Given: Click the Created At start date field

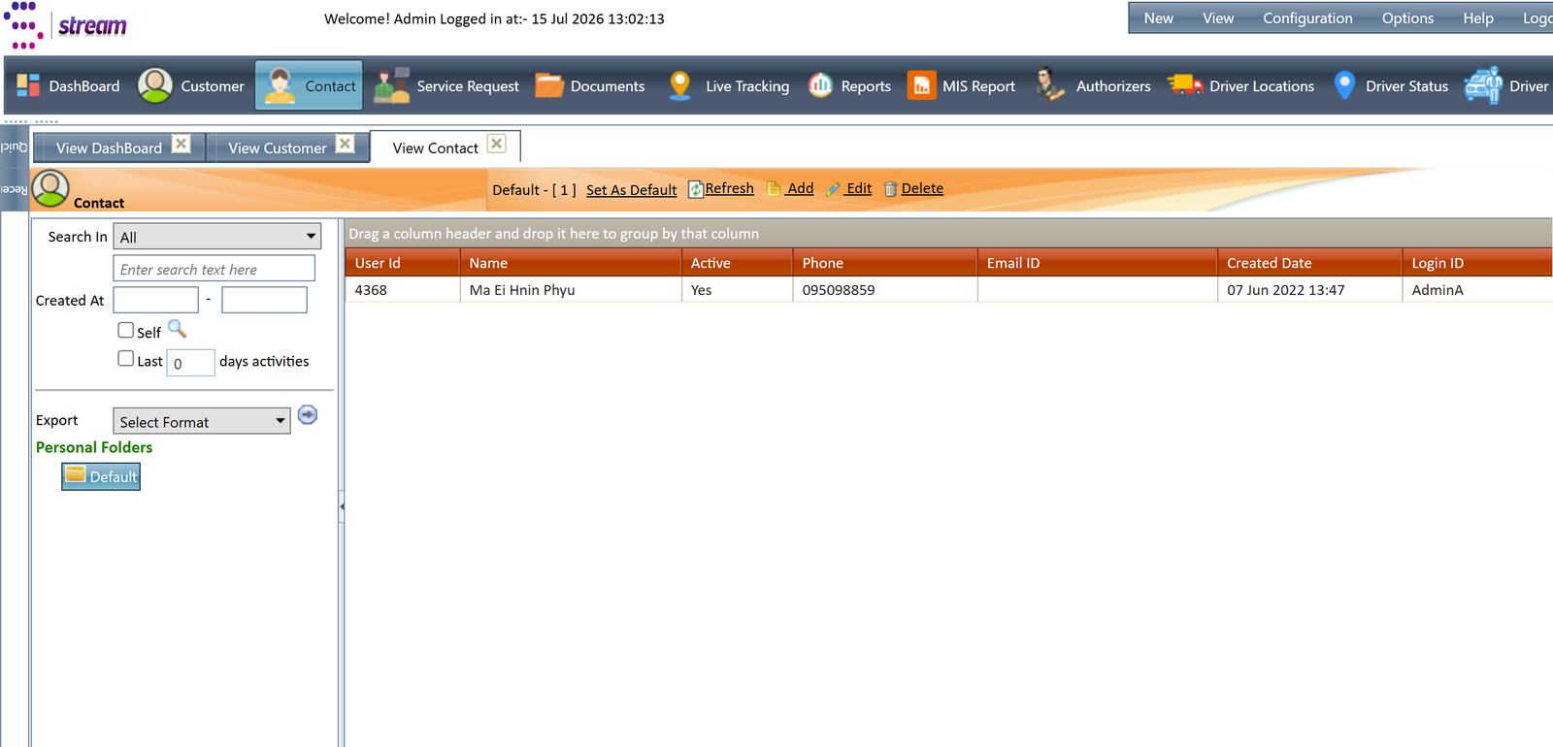Looking at the screenshot, I should 156,300.
